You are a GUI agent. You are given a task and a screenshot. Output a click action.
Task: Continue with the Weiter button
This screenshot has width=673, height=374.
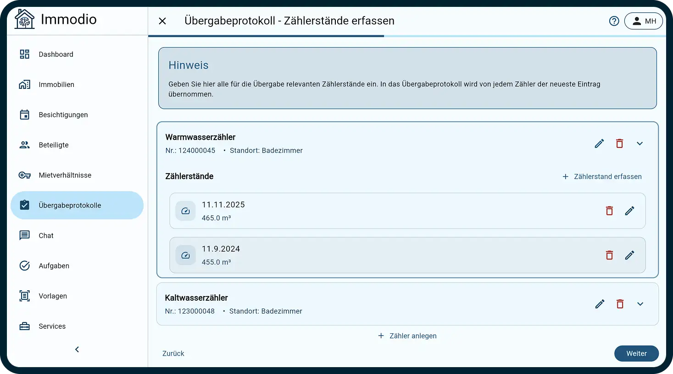pyautogui.click(x=636, y=353)
